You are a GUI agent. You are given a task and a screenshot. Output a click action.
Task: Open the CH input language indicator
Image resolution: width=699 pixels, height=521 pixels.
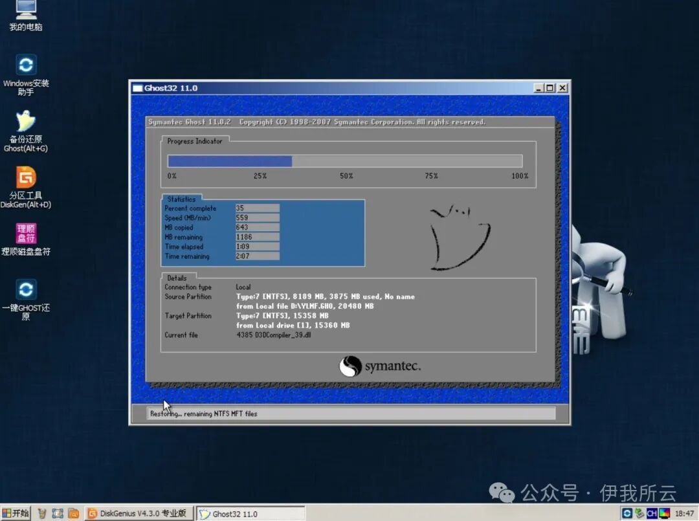click(x=652, y=513)
